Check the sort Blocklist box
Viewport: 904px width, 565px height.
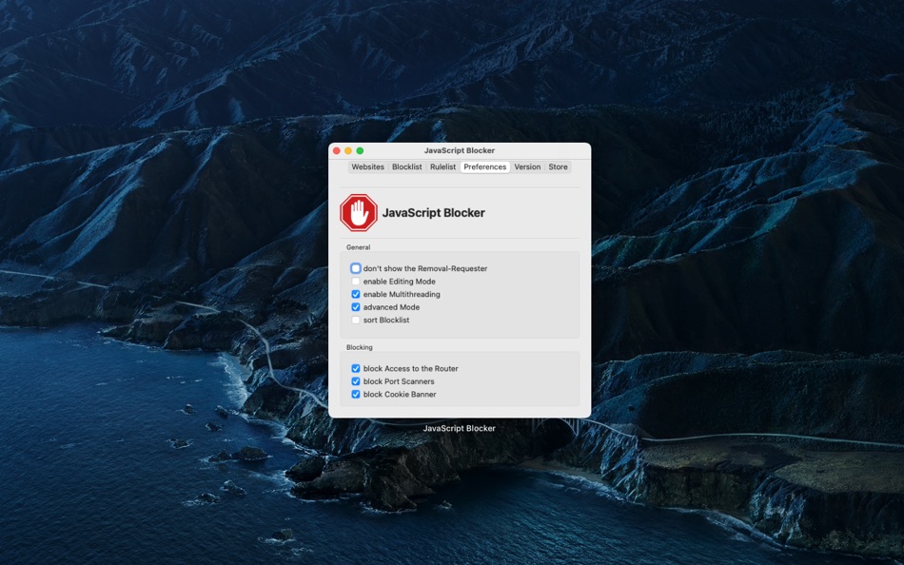click(x=356, y=320)
